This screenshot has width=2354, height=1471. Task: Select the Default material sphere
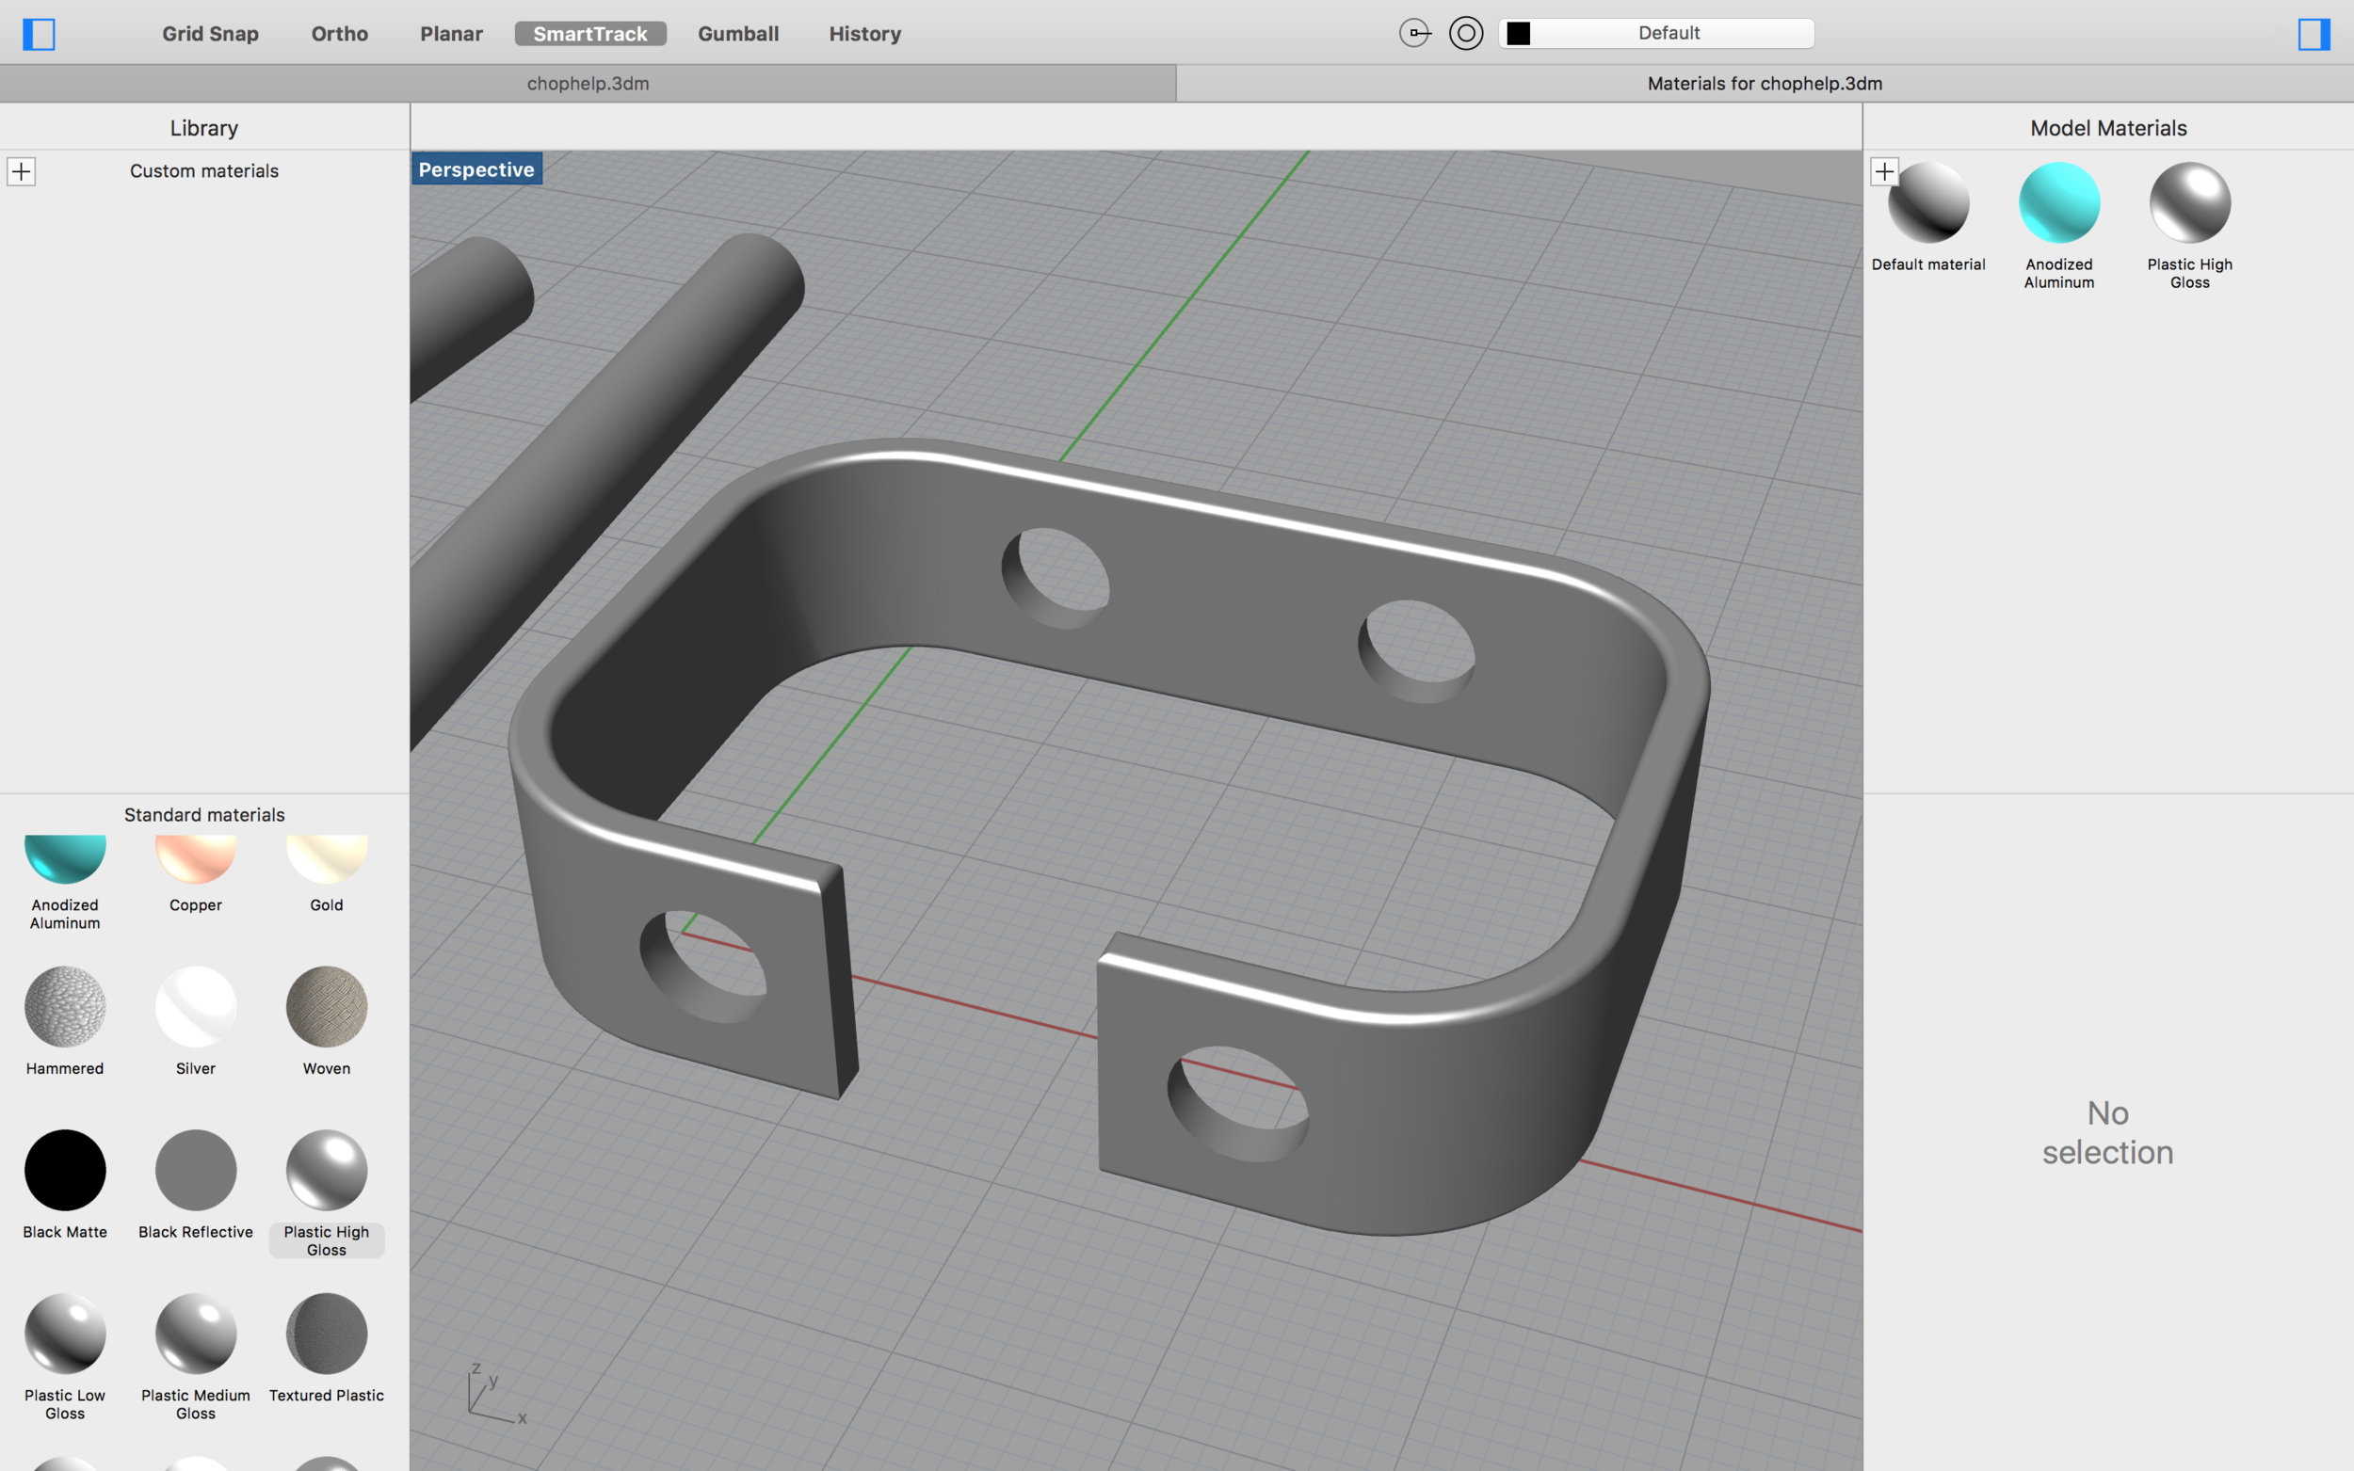[x=1927, y=202]
